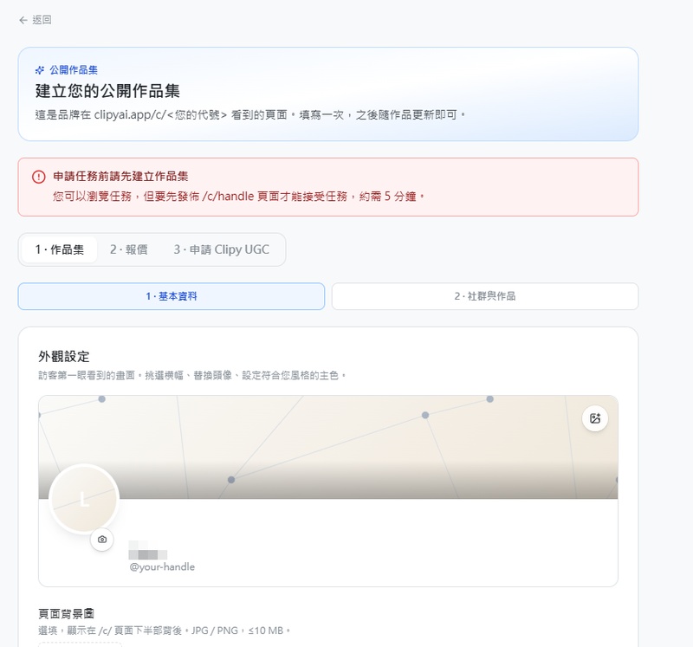Click the red alert warning icon
The image size is (693, 647).
39,177
